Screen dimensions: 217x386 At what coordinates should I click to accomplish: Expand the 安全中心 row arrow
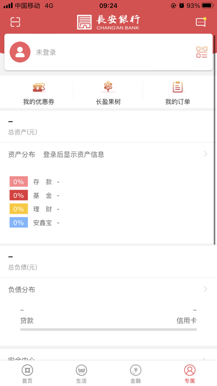pos(204,359)
